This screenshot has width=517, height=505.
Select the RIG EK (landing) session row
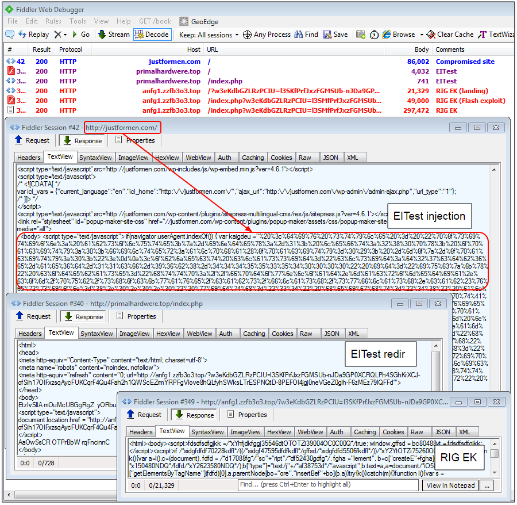[x=259, y=91]
